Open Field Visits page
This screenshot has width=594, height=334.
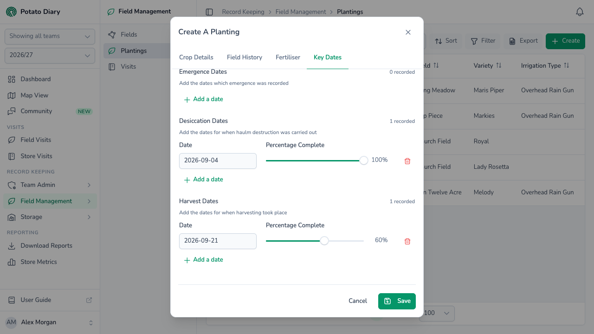coord(50,140)
